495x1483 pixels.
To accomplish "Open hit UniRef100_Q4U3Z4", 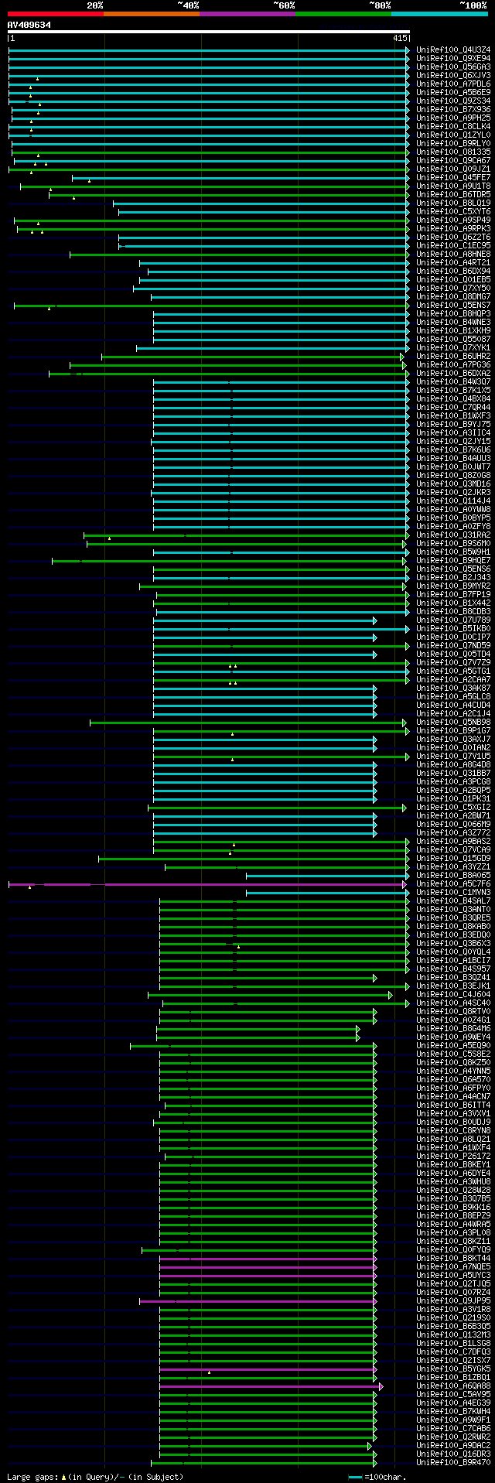I will pos(453,50).
